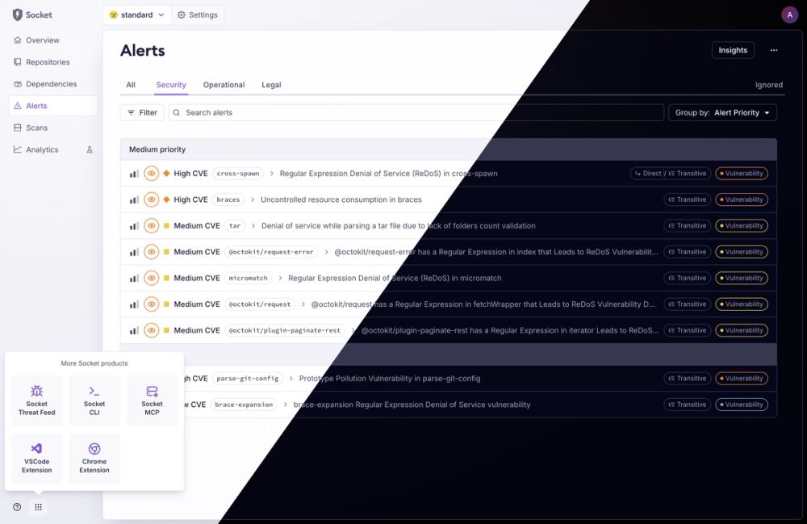Switch to the Security tab
The height and width of the screenshot is (524, 807).
coord(171,85)
